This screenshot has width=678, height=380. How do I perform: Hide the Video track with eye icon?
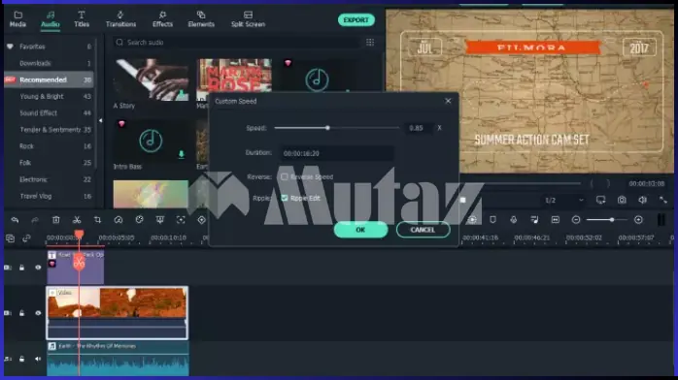point(38,313)
